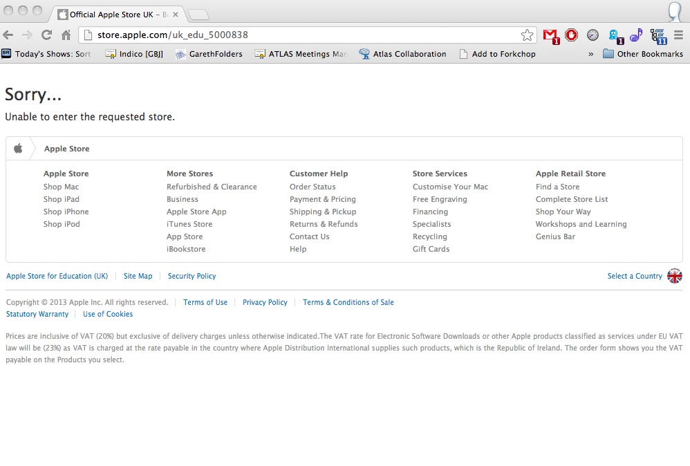Click Find a Store link
The height and width of the screenshot is (466, 690).
pos(557,187)
